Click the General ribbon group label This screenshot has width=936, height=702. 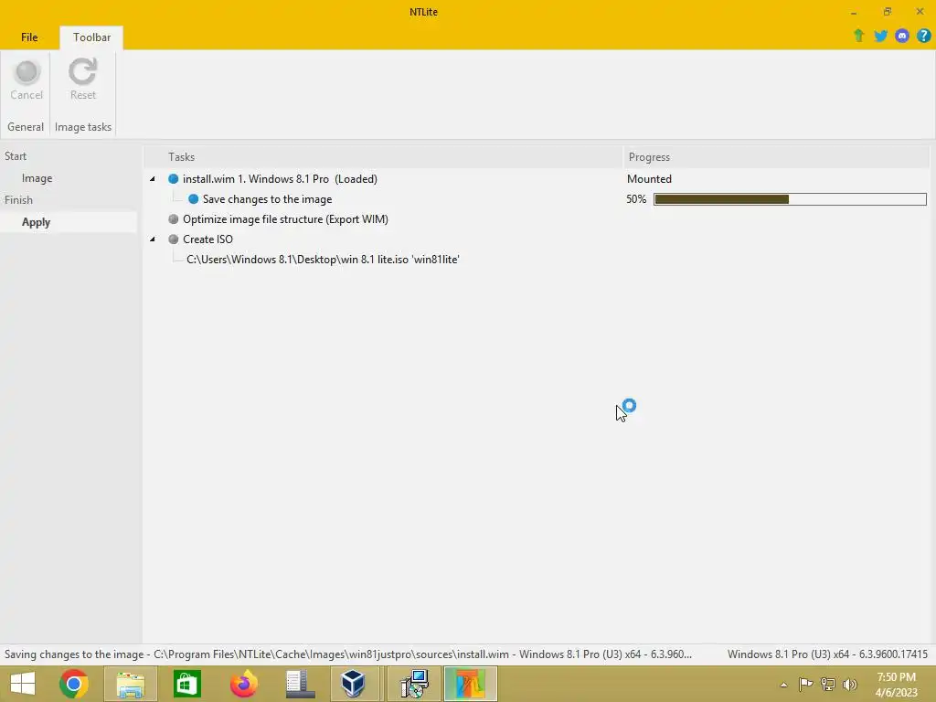point(25,126)
